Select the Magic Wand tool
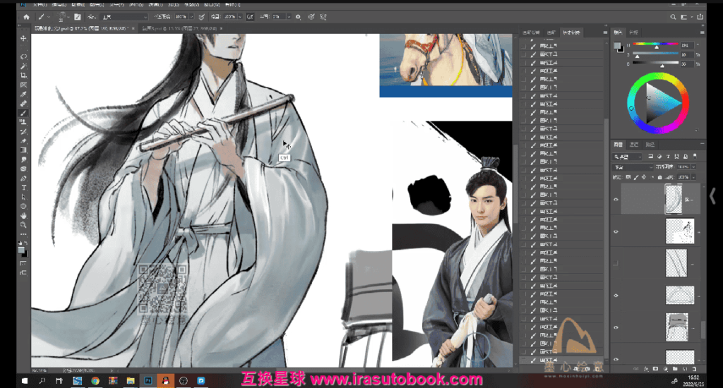 (x=23, y=66)
